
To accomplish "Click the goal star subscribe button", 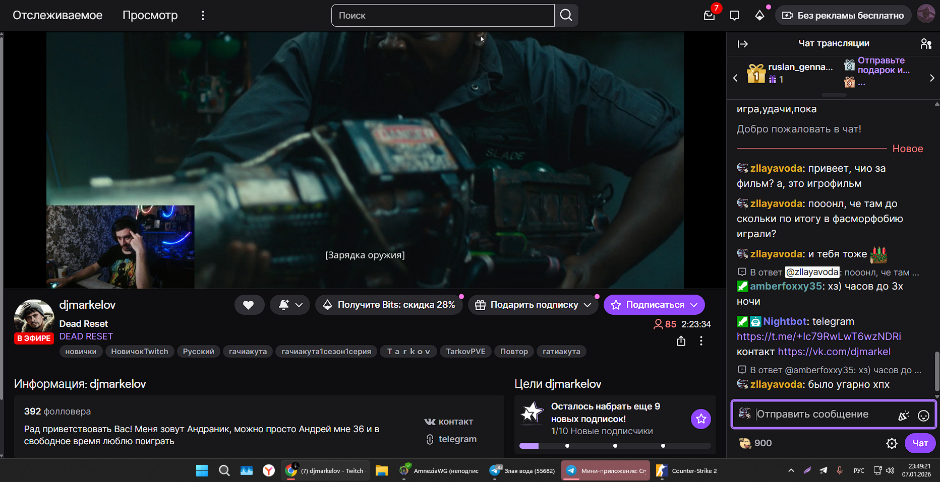I will click(x=701, y=419).
